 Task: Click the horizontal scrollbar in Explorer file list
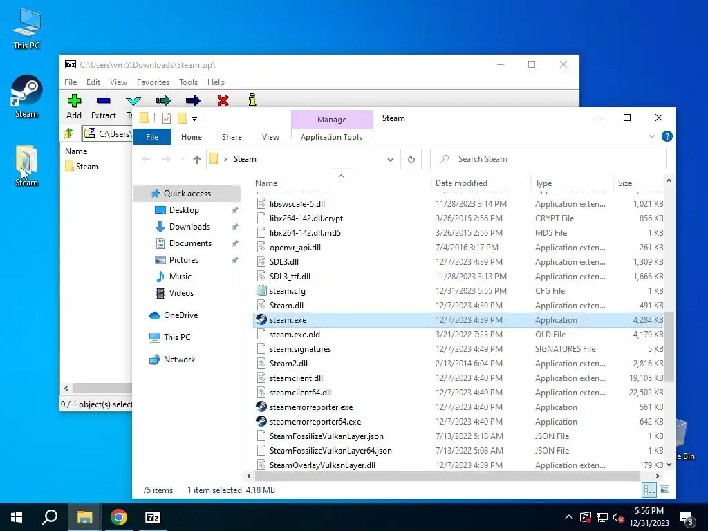447,476
